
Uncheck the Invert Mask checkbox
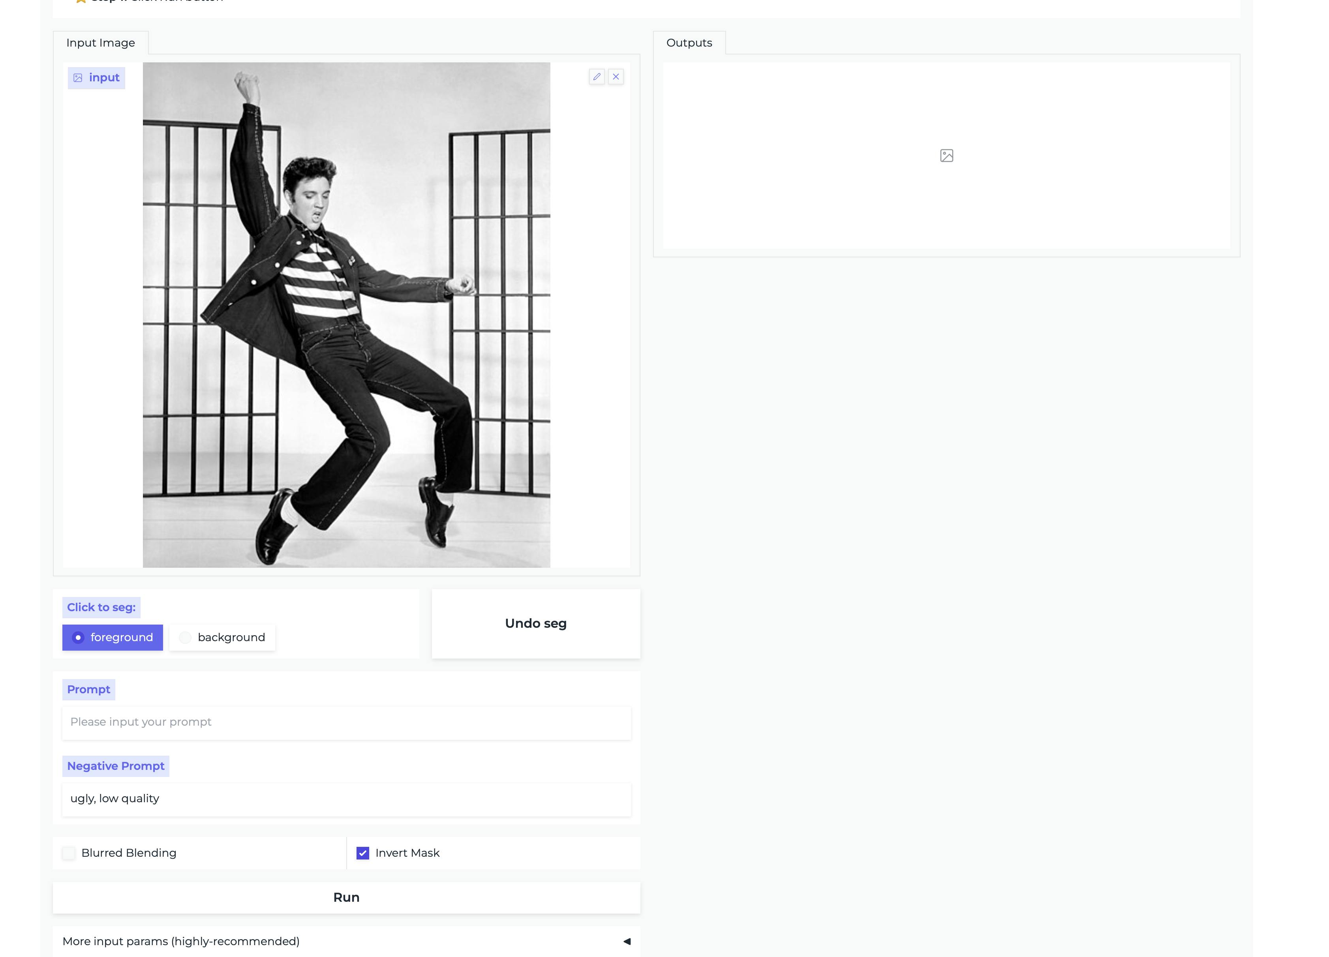[363, 853]
